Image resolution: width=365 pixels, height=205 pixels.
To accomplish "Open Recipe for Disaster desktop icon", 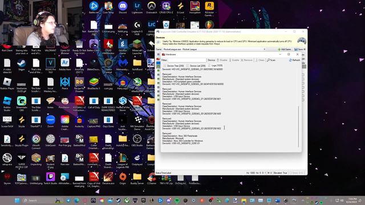I will pos(79,85).
